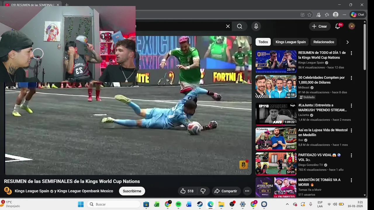Like the video with thumbs up
This screenshot has height=210, width=374.
tap(187, 191)
